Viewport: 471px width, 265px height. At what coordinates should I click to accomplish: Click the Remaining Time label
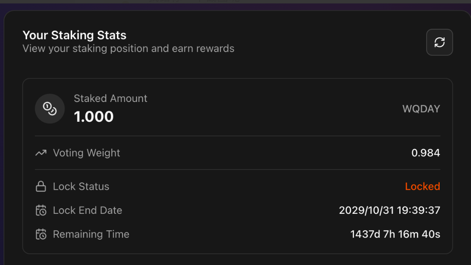point(91,234)
